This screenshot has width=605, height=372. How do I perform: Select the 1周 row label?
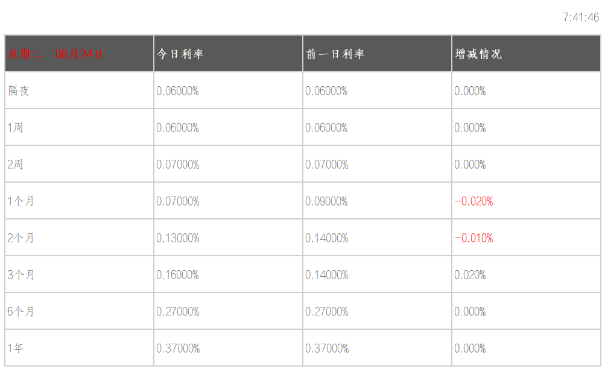[x=15, y=128]
